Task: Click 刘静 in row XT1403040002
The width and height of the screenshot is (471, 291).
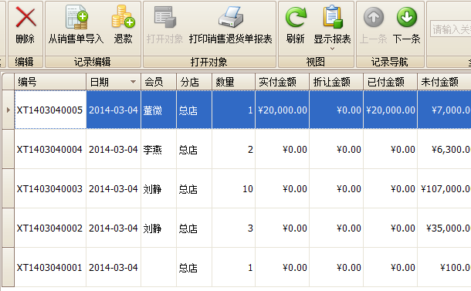Action: (158, 228)
